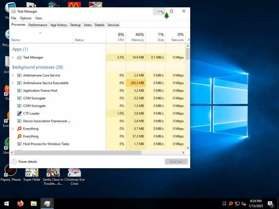This screenshot has width=279, height=209.
Task: Click the CTF Loader pen icon
Action: pyautogui.click(x=19, y=113)
